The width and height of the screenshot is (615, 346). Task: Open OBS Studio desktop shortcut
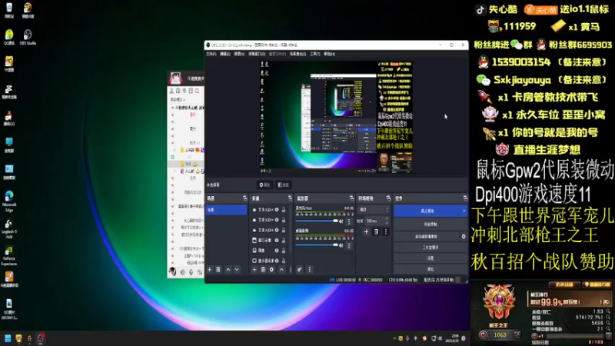click(28, 37)
